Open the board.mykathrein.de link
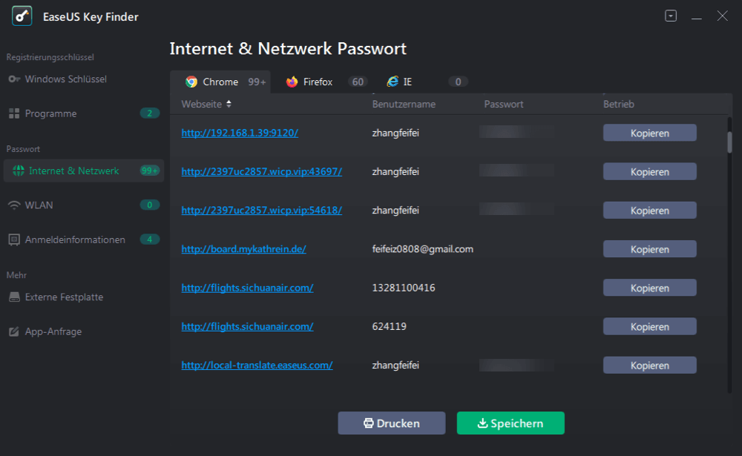Screen dimensions: 742x456 243,249
